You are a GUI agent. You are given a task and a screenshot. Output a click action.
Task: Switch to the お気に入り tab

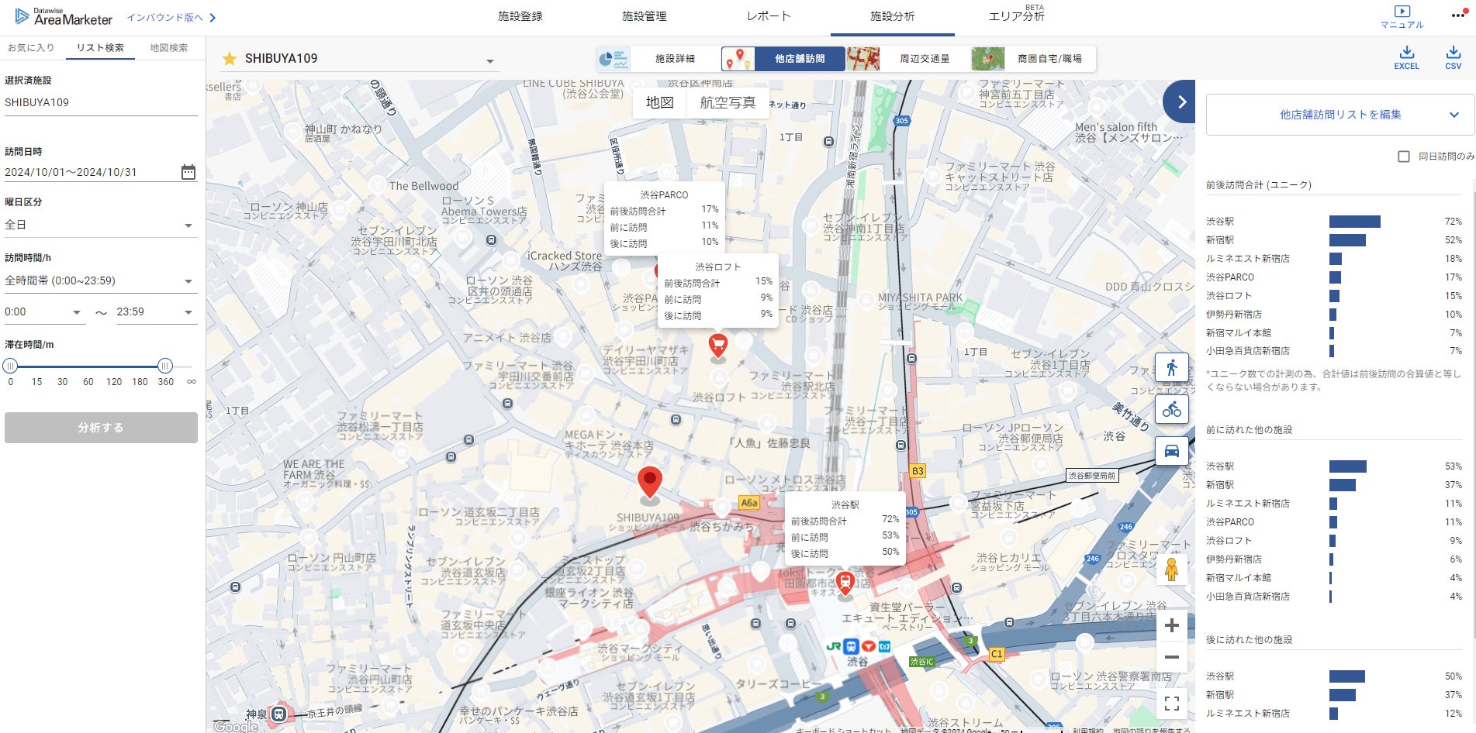(x=31, y=48)
